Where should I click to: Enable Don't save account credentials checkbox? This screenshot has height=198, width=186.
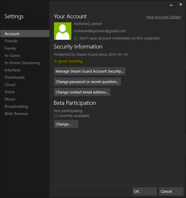click(x=76, y=38)
